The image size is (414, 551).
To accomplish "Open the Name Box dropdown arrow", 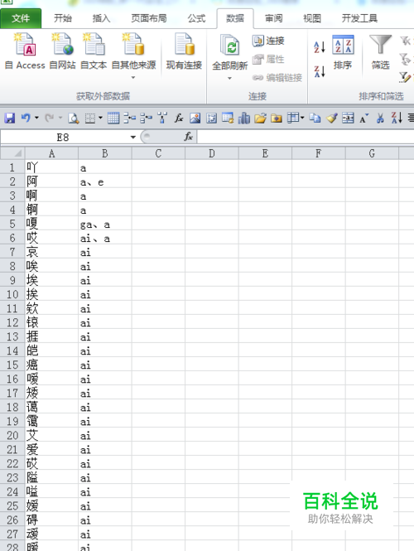I will [x=133, y=137].
